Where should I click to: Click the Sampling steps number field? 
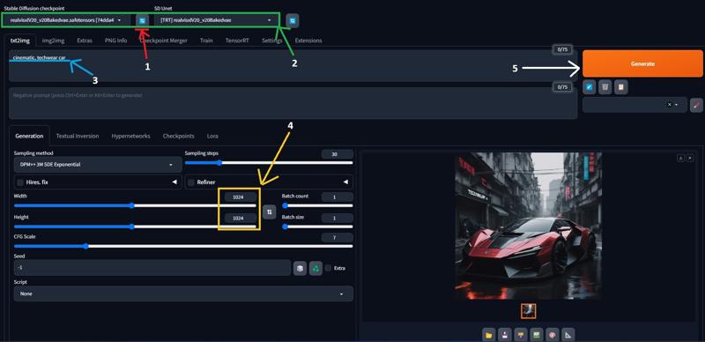coord(338,154)
